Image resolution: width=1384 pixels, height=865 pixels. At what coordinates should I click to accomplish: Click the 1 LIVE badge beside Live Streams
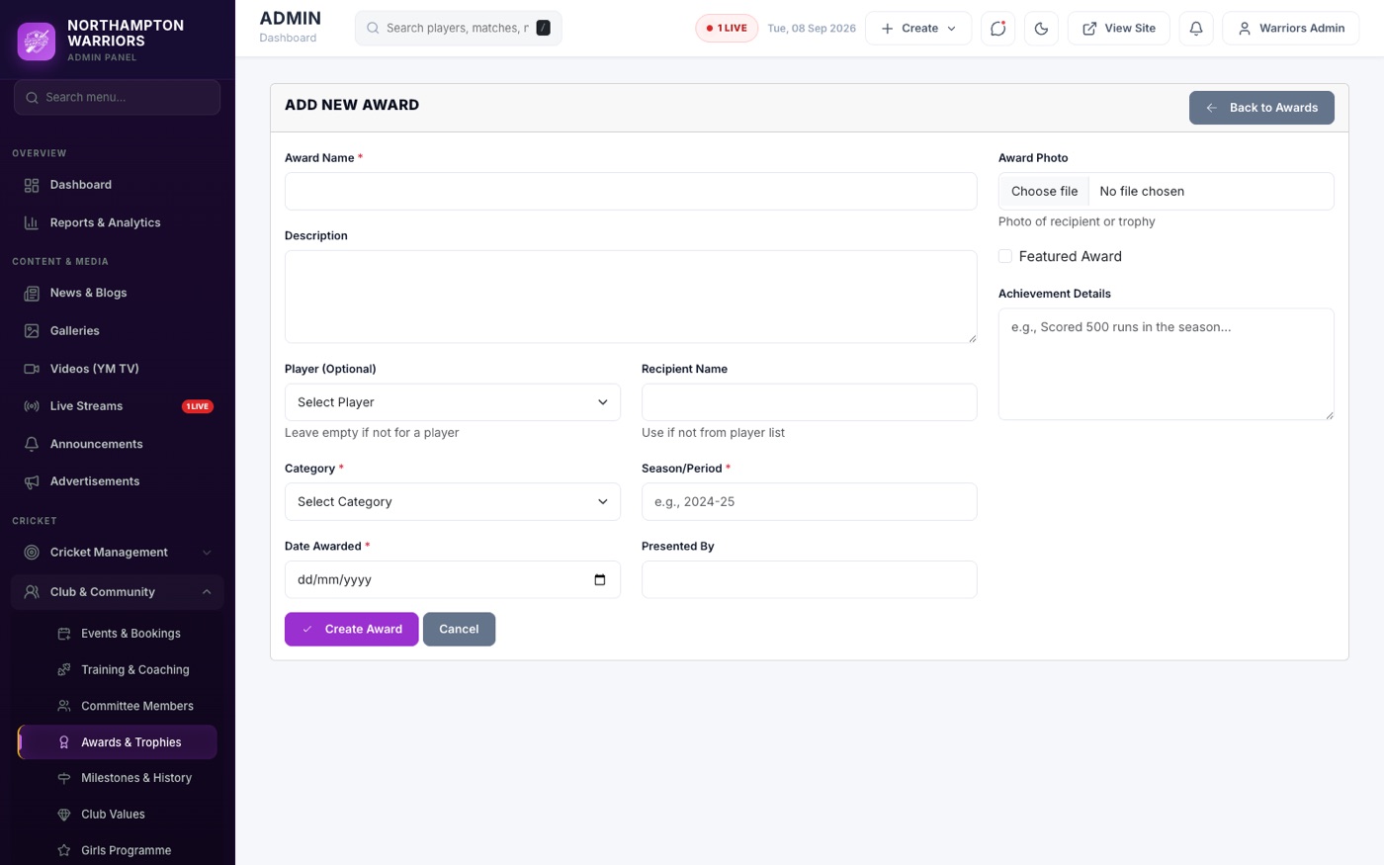coord(198,406)
